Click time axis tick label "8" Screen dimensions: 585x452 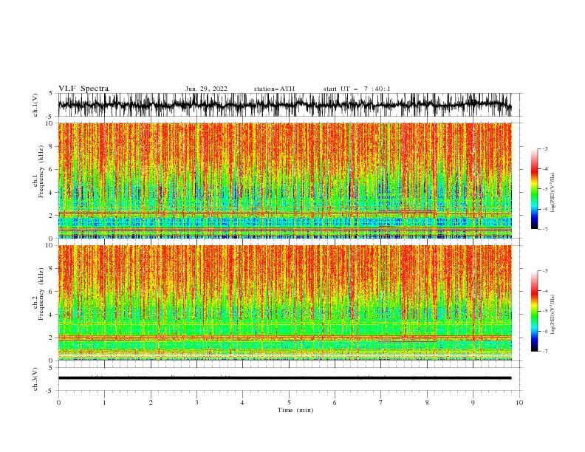(x=427, y=403)
